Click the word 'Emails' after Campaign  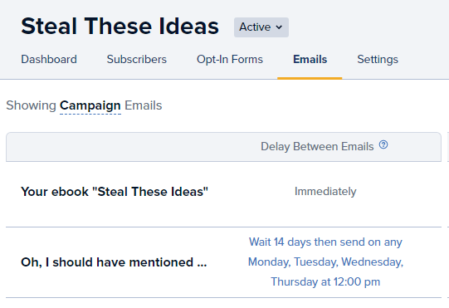(144, 105)
